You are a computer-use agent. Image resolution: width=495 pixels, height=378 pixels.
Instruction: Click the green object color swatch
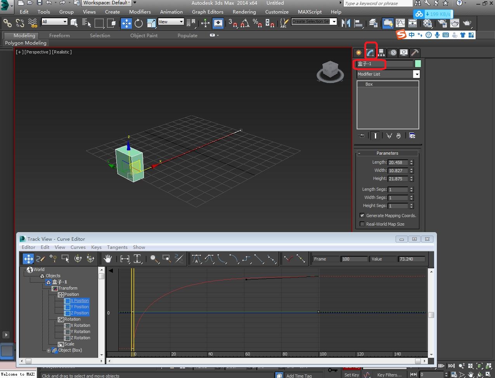click(418, 64)
